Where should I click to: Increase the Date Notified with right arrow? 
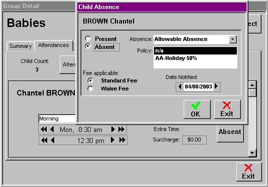(x=216, y=86)
